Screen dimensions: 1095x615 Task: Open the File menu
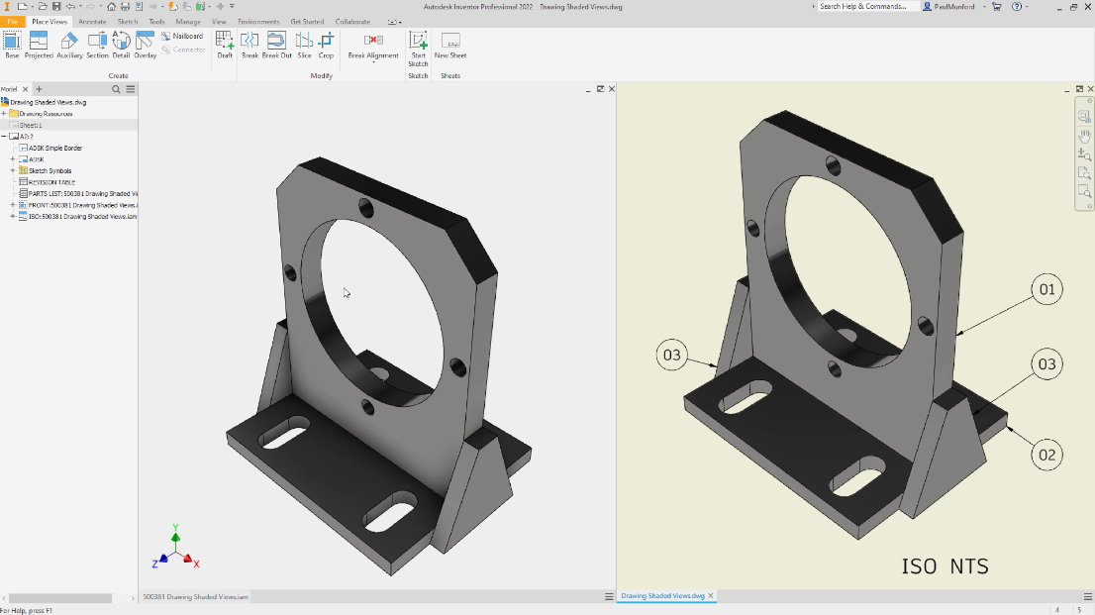click(x=13, y=22)
